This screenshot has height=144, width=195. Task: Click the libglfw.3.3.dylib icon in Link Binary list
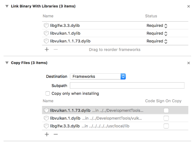tap(46, 26)
